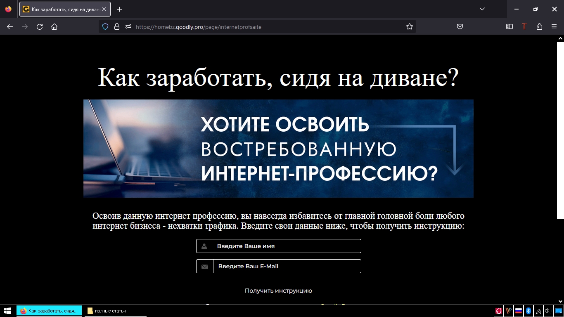Activate the Firefox taskbar button
This screenshot has width=564, height=317.
[49, 311]
